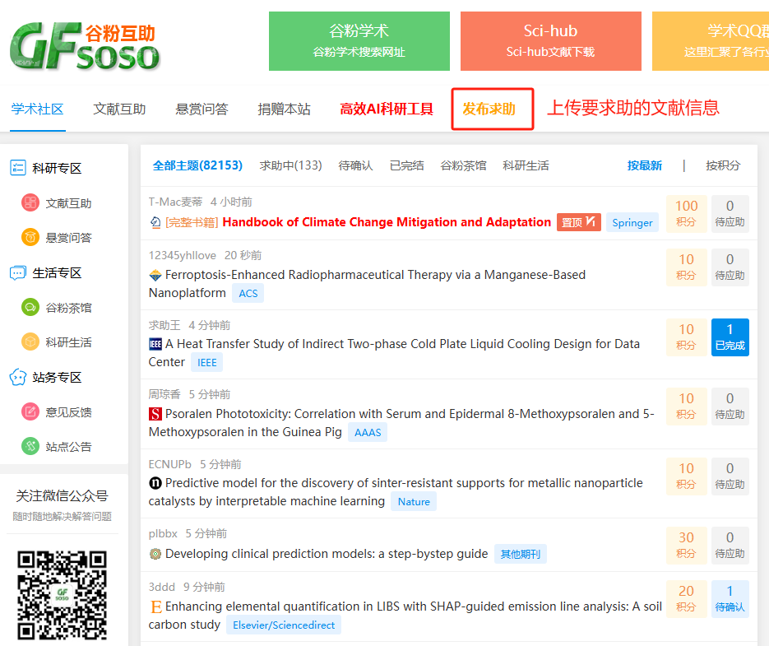The image size is (769, 646).
Task: Open 站点公告 icon in left sidebar
Action: [30, 447]
